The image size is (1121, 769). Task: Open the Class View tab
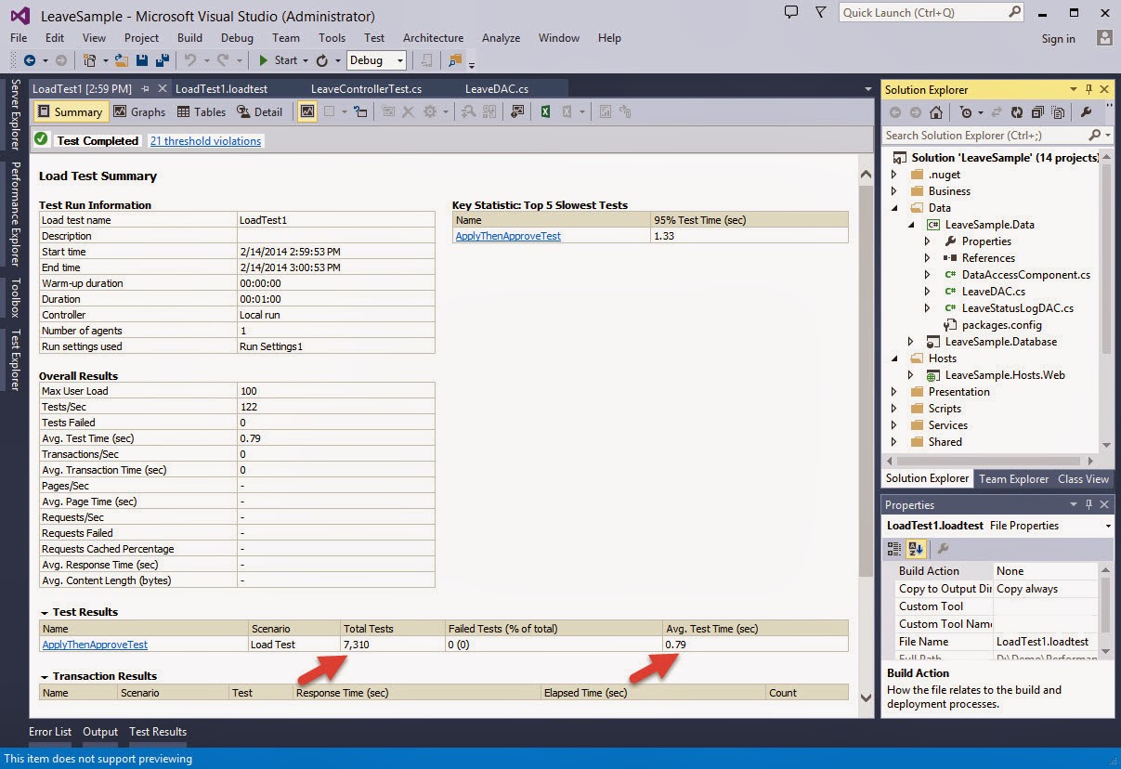[1083, 479]
